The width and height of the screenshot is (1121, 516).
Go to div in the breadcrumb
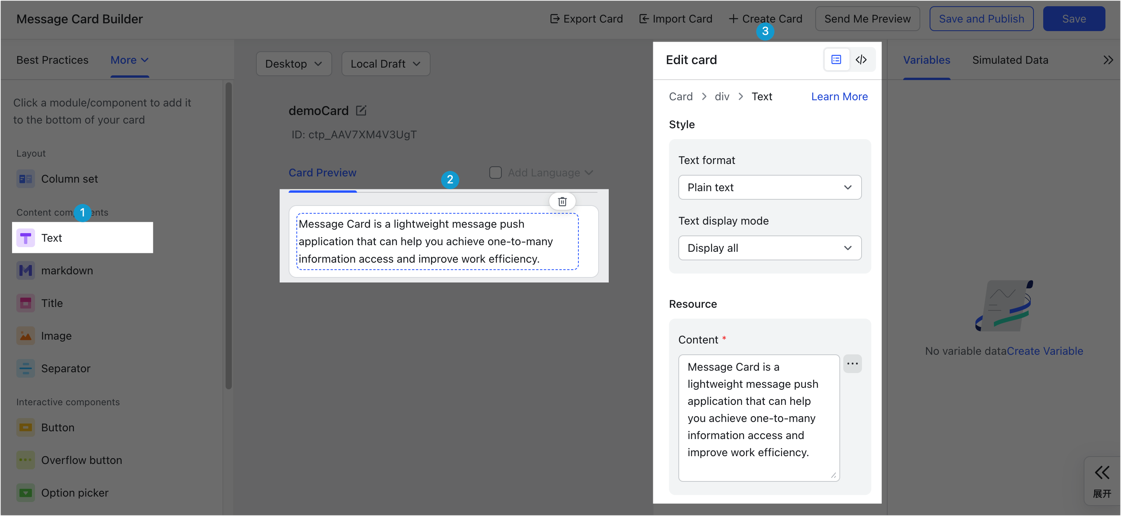pyautogui.click(x=722, y=96)
